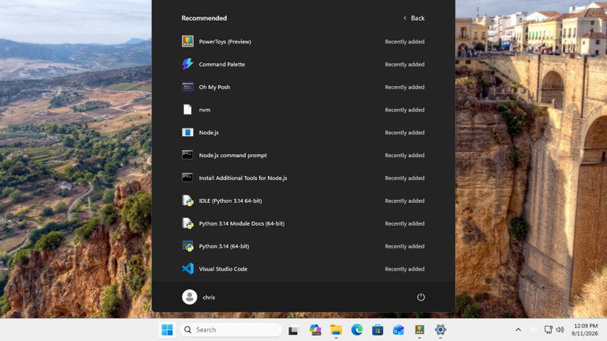Click the chris user avatar
Image resolution: width=607 pixels, height=341 pixels.
(190, 297)
